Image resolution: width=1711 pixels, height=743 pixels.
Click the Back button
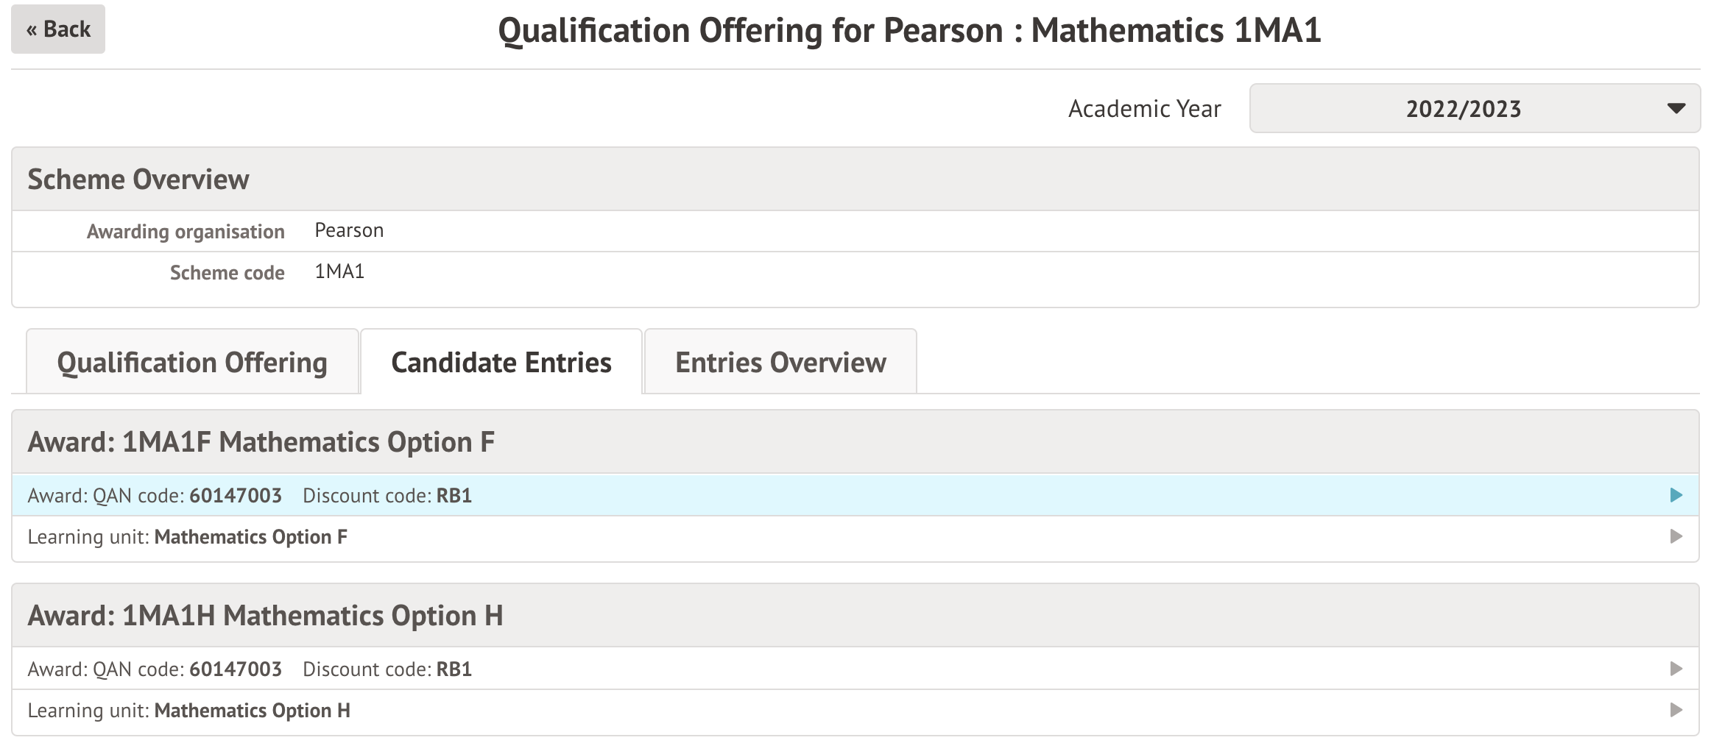click(58, 29)
